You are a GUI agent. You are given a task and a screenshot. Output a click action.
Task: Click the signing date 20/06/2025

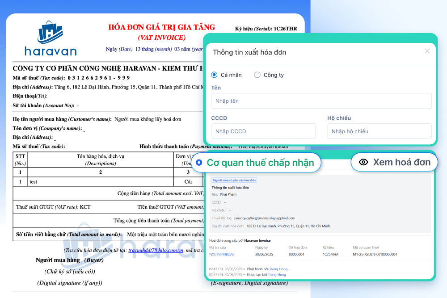264,254
